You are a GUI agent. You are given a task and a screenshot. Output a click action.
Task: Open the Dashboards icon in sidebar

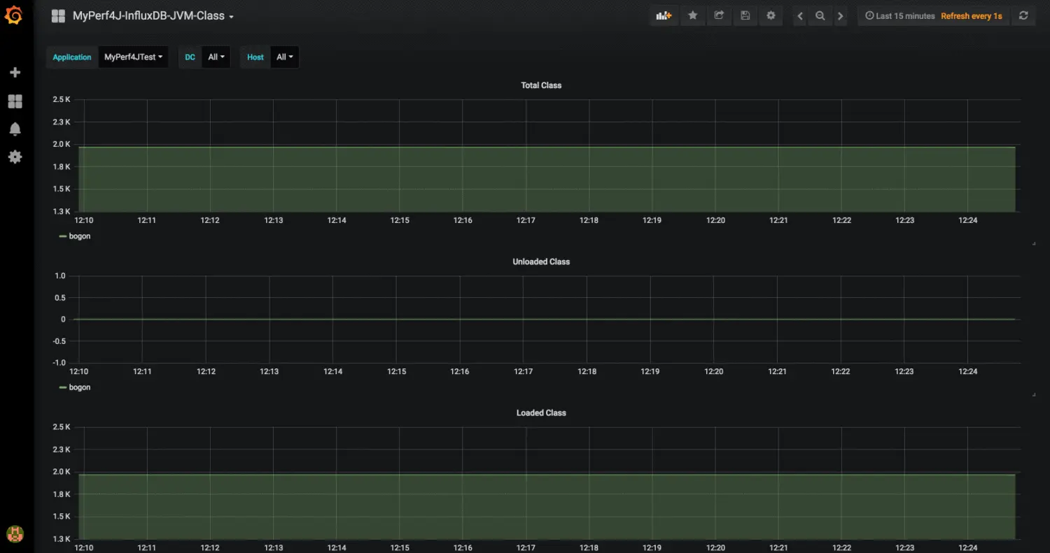click(15, 101)
